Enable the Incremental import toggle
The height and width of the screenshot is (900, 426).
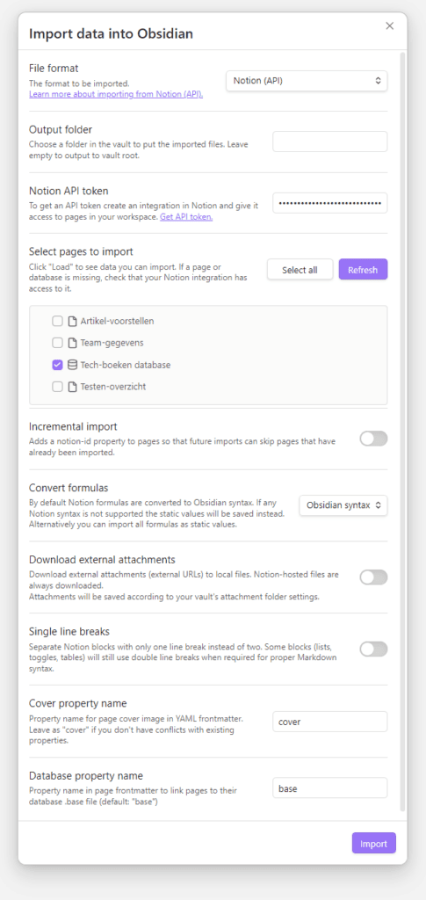click(374, 439)
